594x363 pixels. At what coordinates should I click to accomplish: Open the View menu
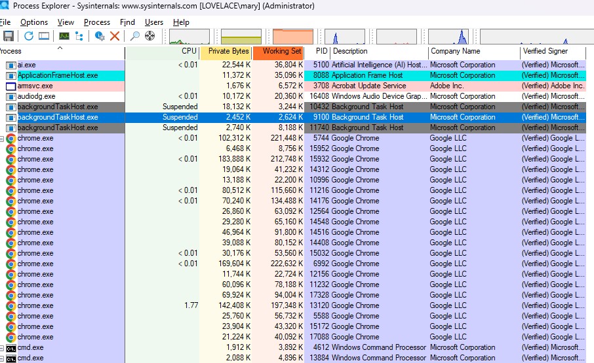pyautogui.click(x=66, y=22)
